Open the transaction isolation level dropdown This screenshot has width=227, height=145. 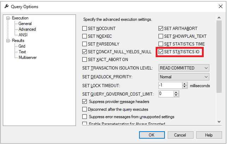tap(184, 68)
